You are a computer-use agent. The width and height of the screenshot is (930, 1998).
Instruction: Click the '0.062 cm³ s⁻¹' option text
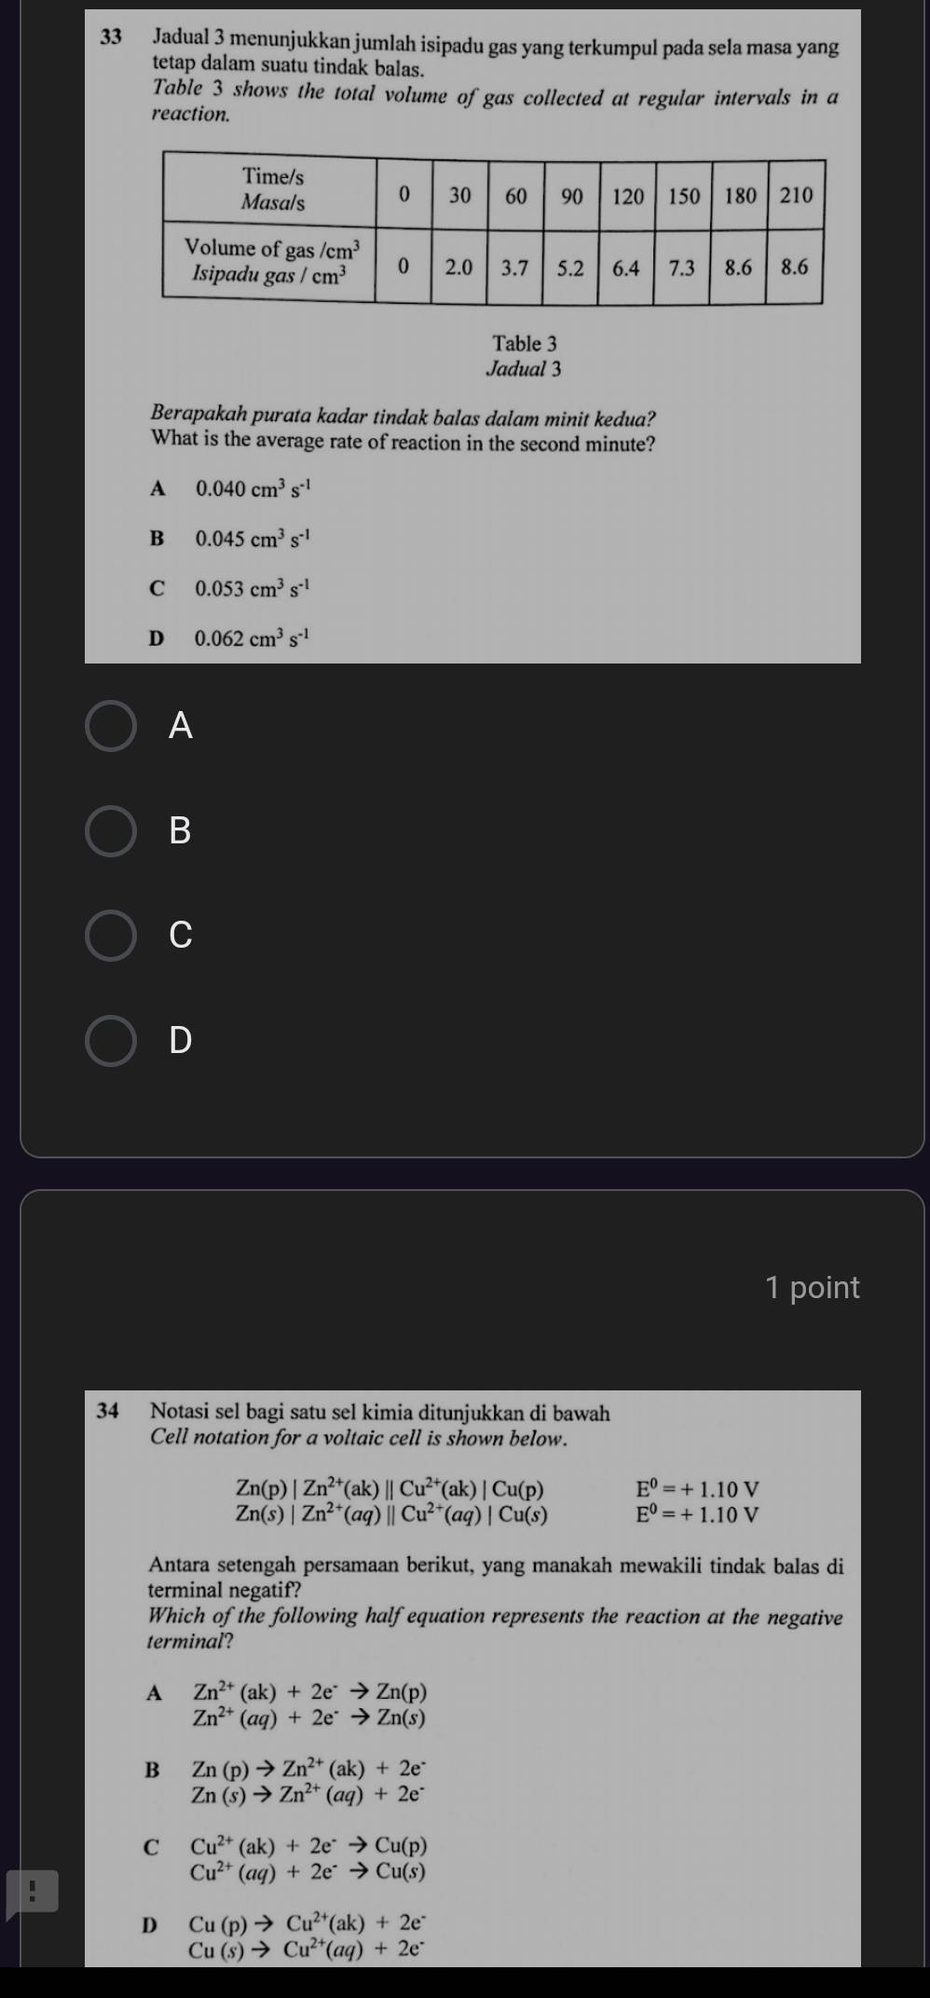coord(252,638)
